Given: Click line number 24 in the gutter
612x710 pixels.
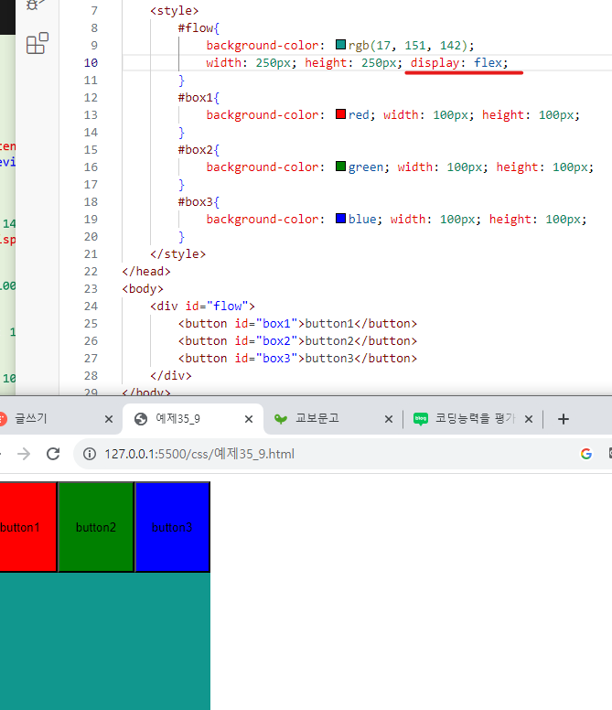Looking at the screenshot, I should tap(91, 307).
